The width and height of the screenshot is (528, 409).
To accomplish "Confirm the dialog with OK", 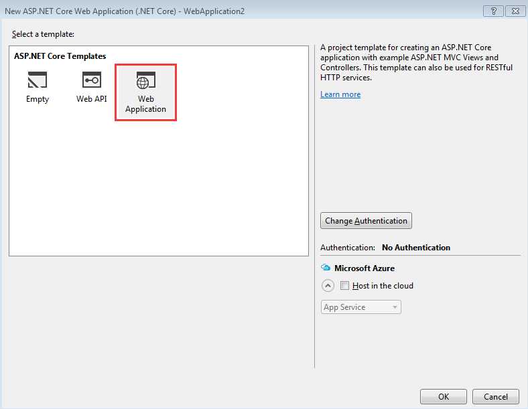I will point(444,396).
